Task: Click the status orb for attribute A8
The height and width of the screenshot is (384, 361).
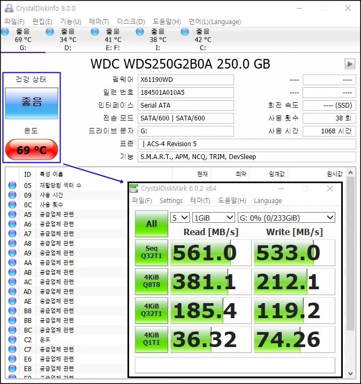Action: click(x=12, y=243)
